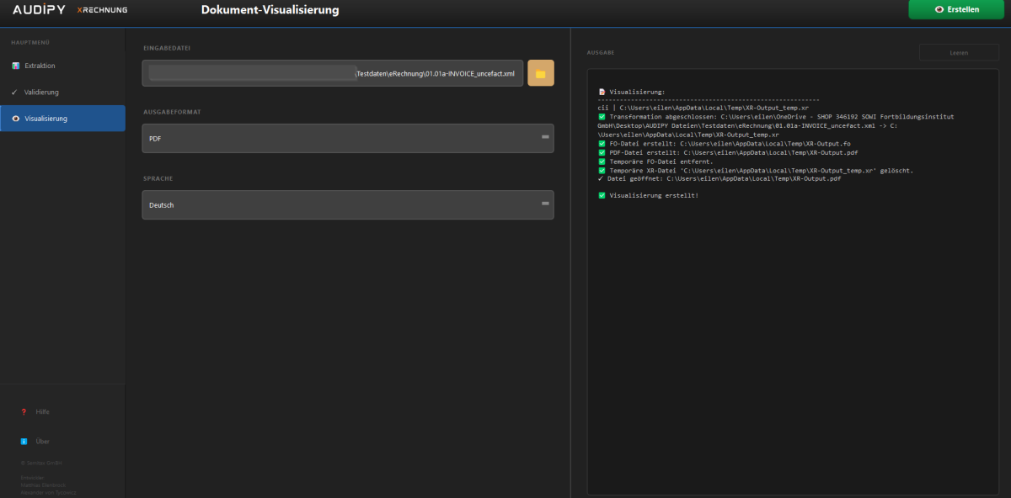Click the blue info icon beside Über
The image size is (1011, 498).
pyautogui.click(x=24, y=441)
